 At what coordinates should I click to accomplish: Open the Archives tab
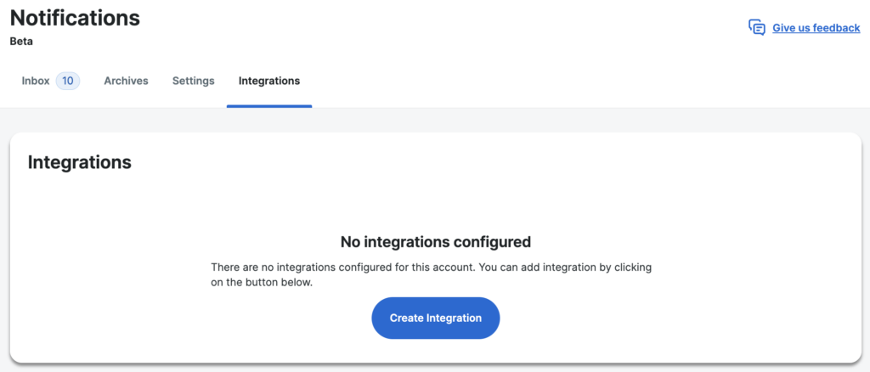(x=126, y=82)
